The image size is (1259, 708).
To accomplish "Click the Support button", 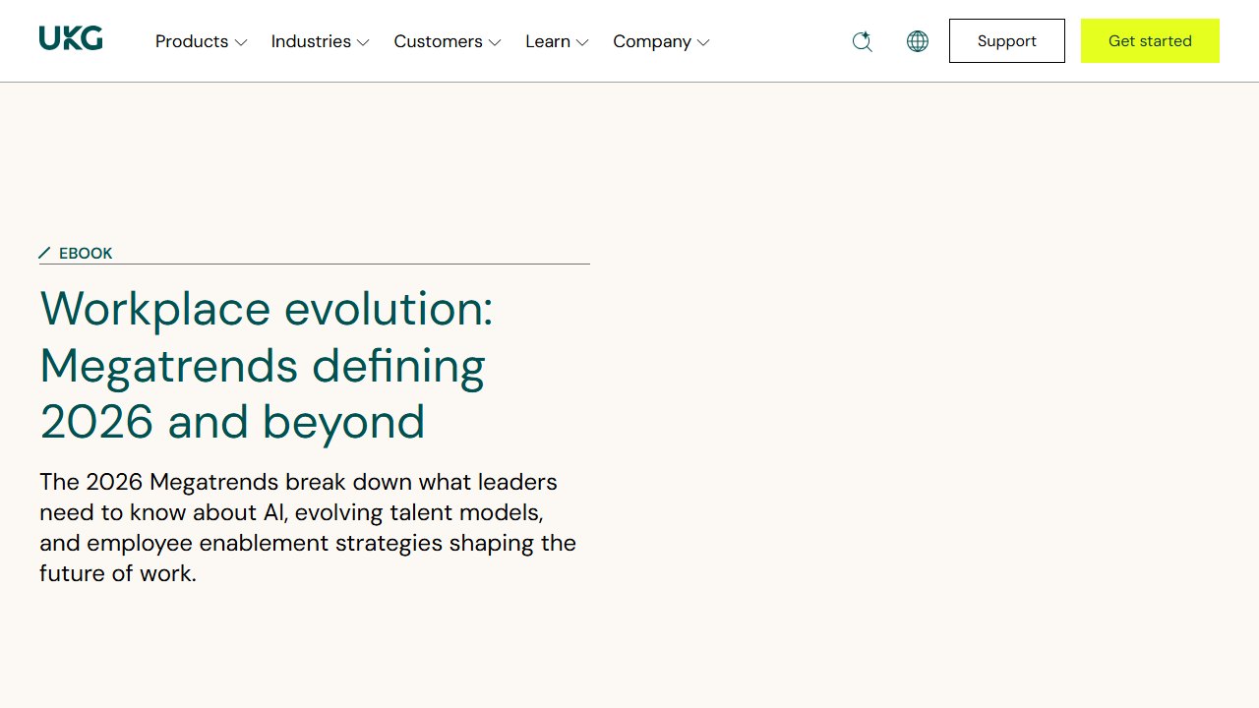I will click(x=1007, y=41).
